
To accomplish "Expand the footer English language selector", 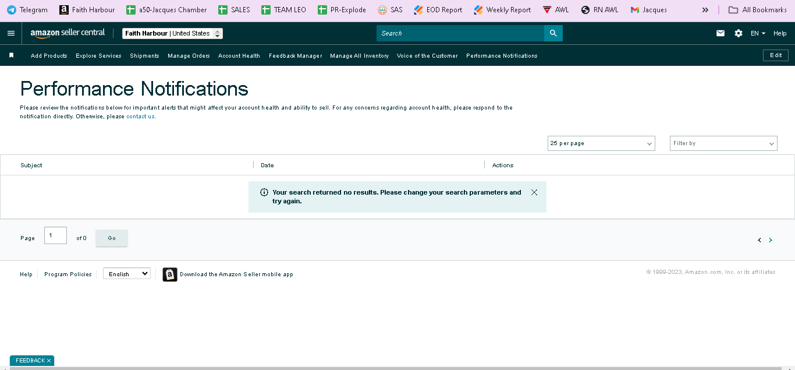I will coord(127,274).
